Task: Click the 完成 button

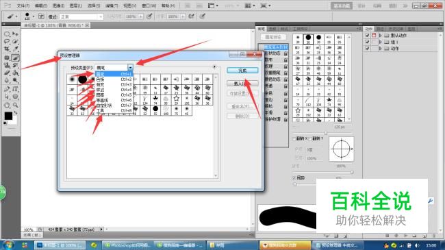Action: pos(242,71)
